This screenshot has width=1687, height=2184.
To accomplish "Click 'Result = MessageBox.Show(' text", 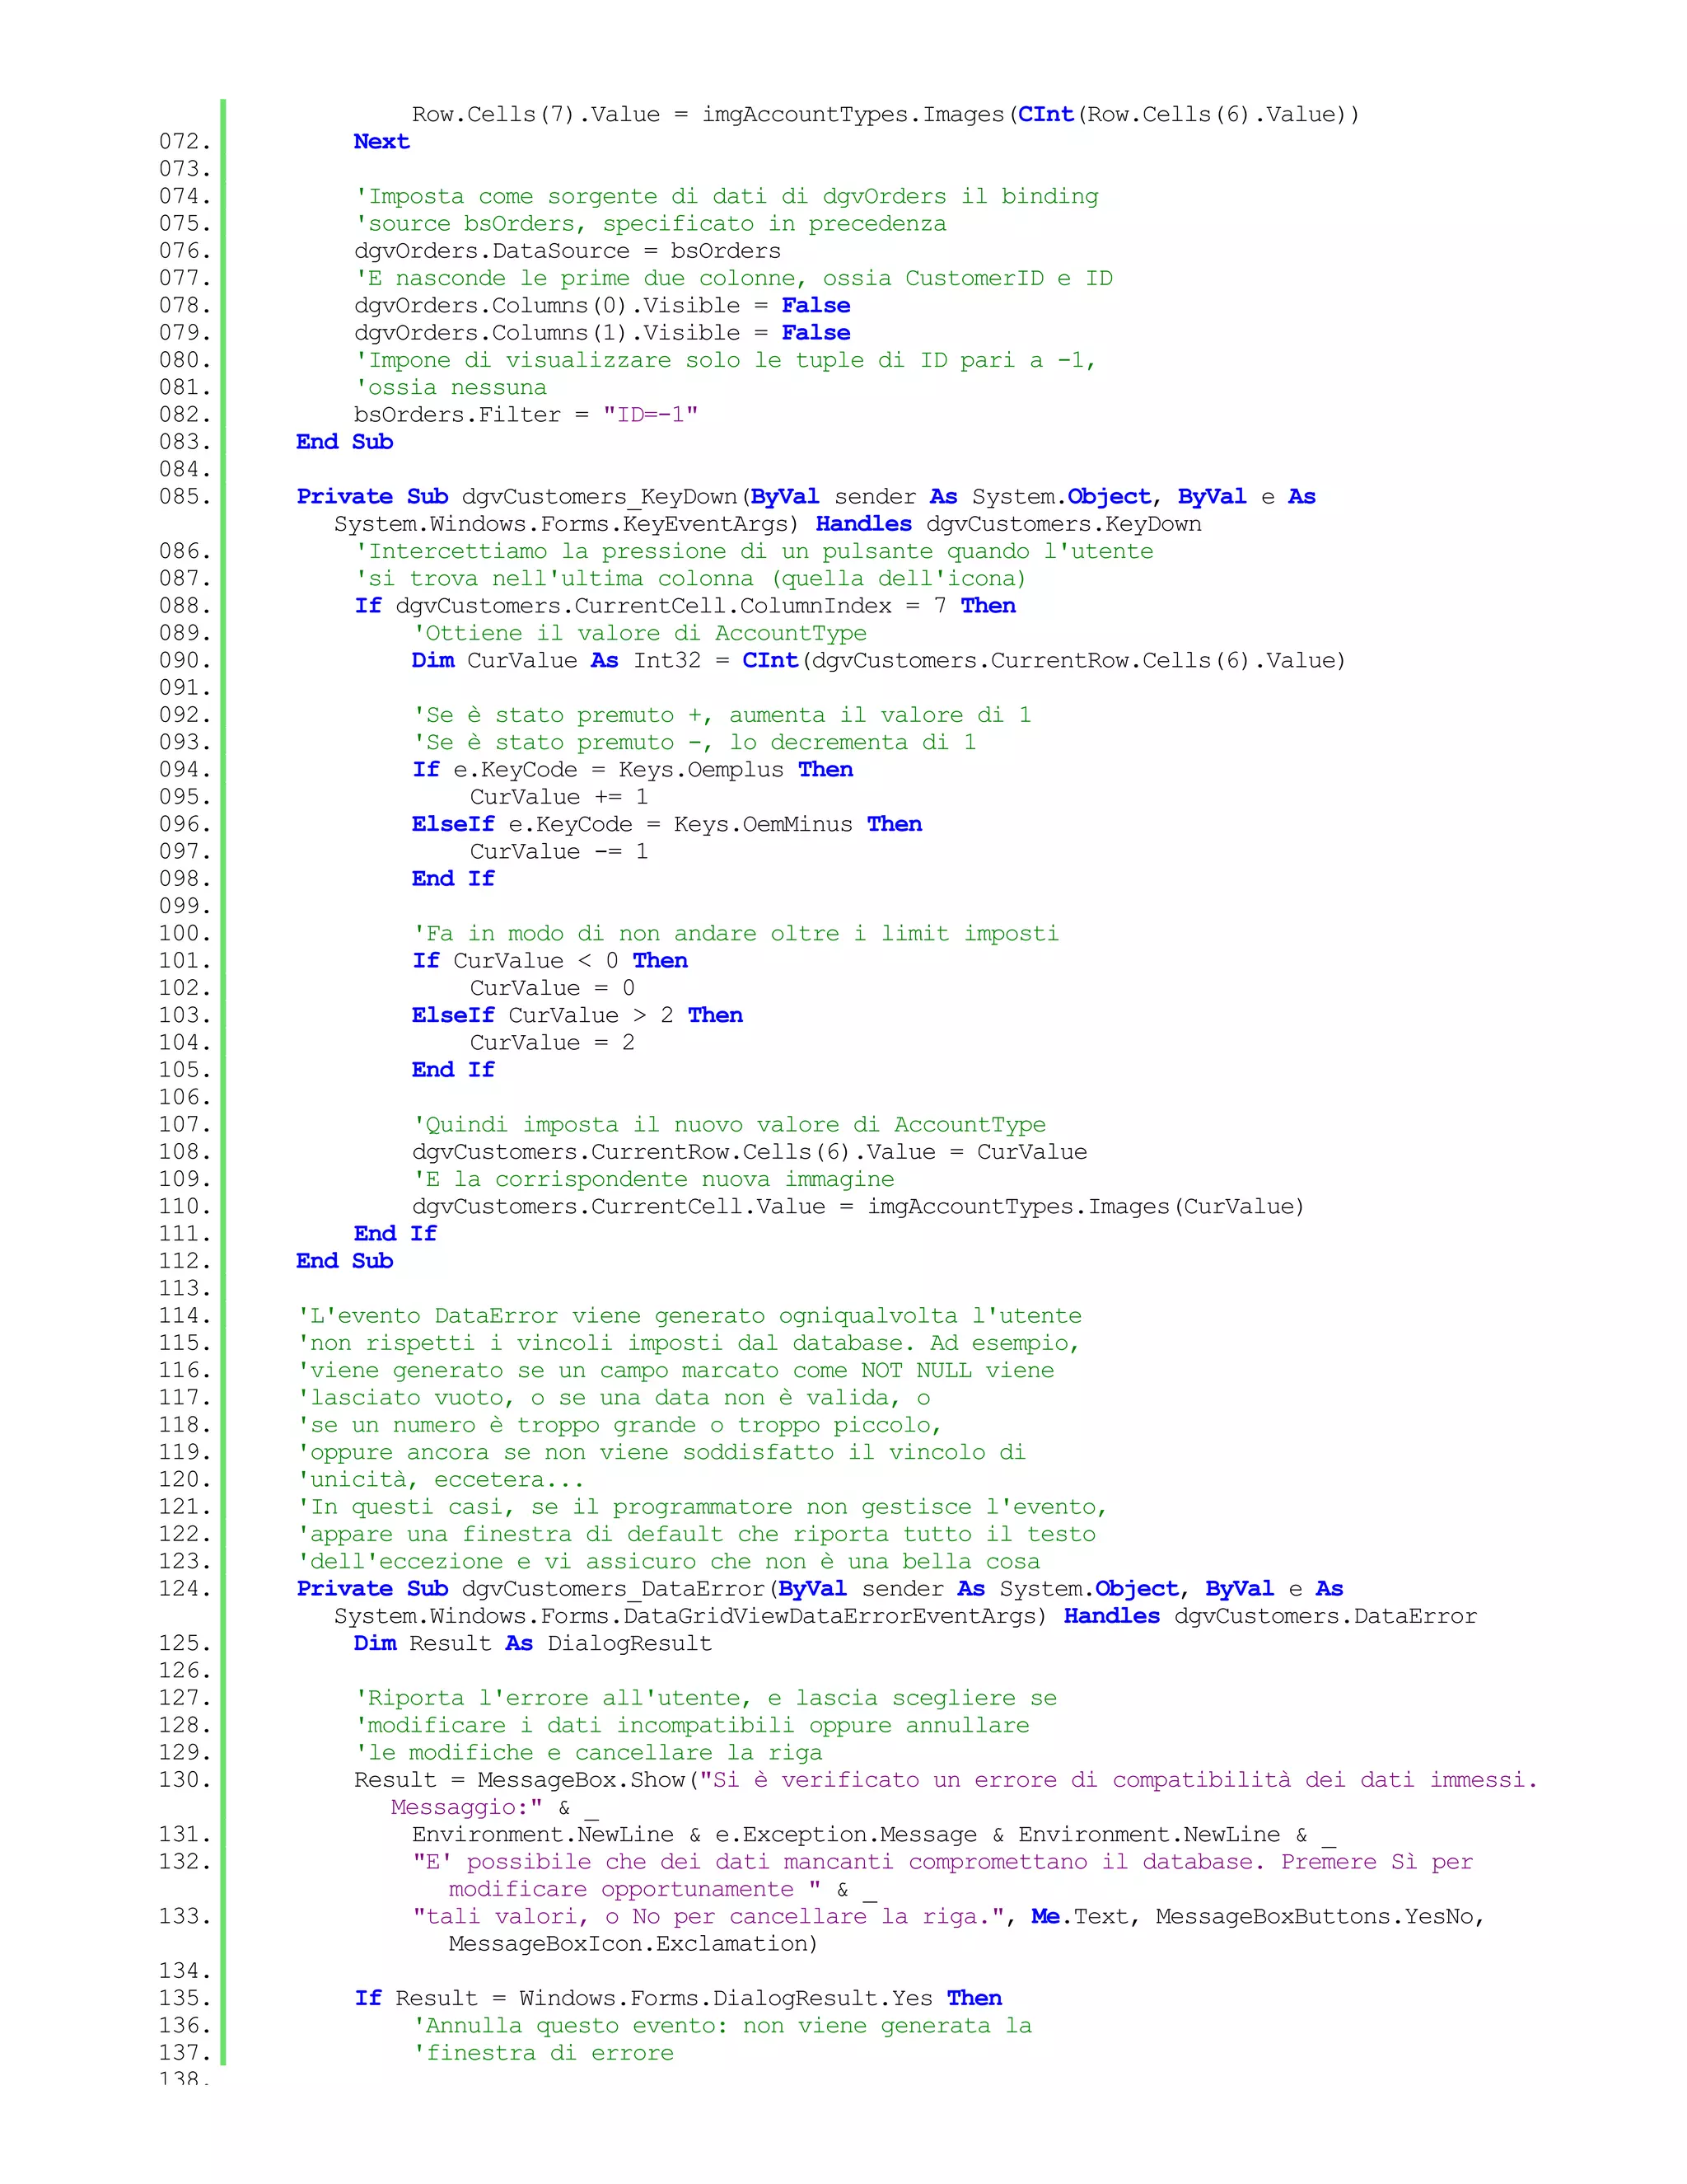I will coord(526,1780).
